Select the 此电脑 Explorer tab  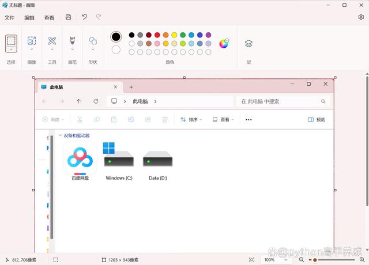pos(80,87)
